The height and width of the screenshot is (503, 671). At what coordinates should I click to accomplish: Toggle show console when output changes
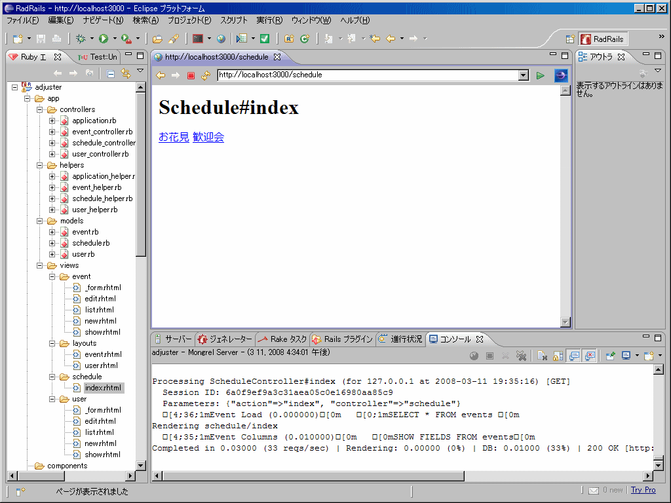pyautogui.click(x=573, y=355)
